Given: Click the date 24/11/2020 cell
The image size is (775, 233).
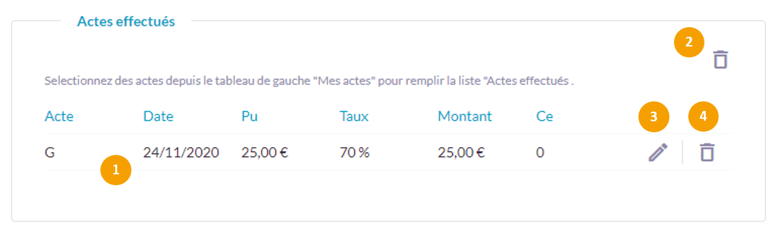Looking at the screenshot, I should [181, 152].
